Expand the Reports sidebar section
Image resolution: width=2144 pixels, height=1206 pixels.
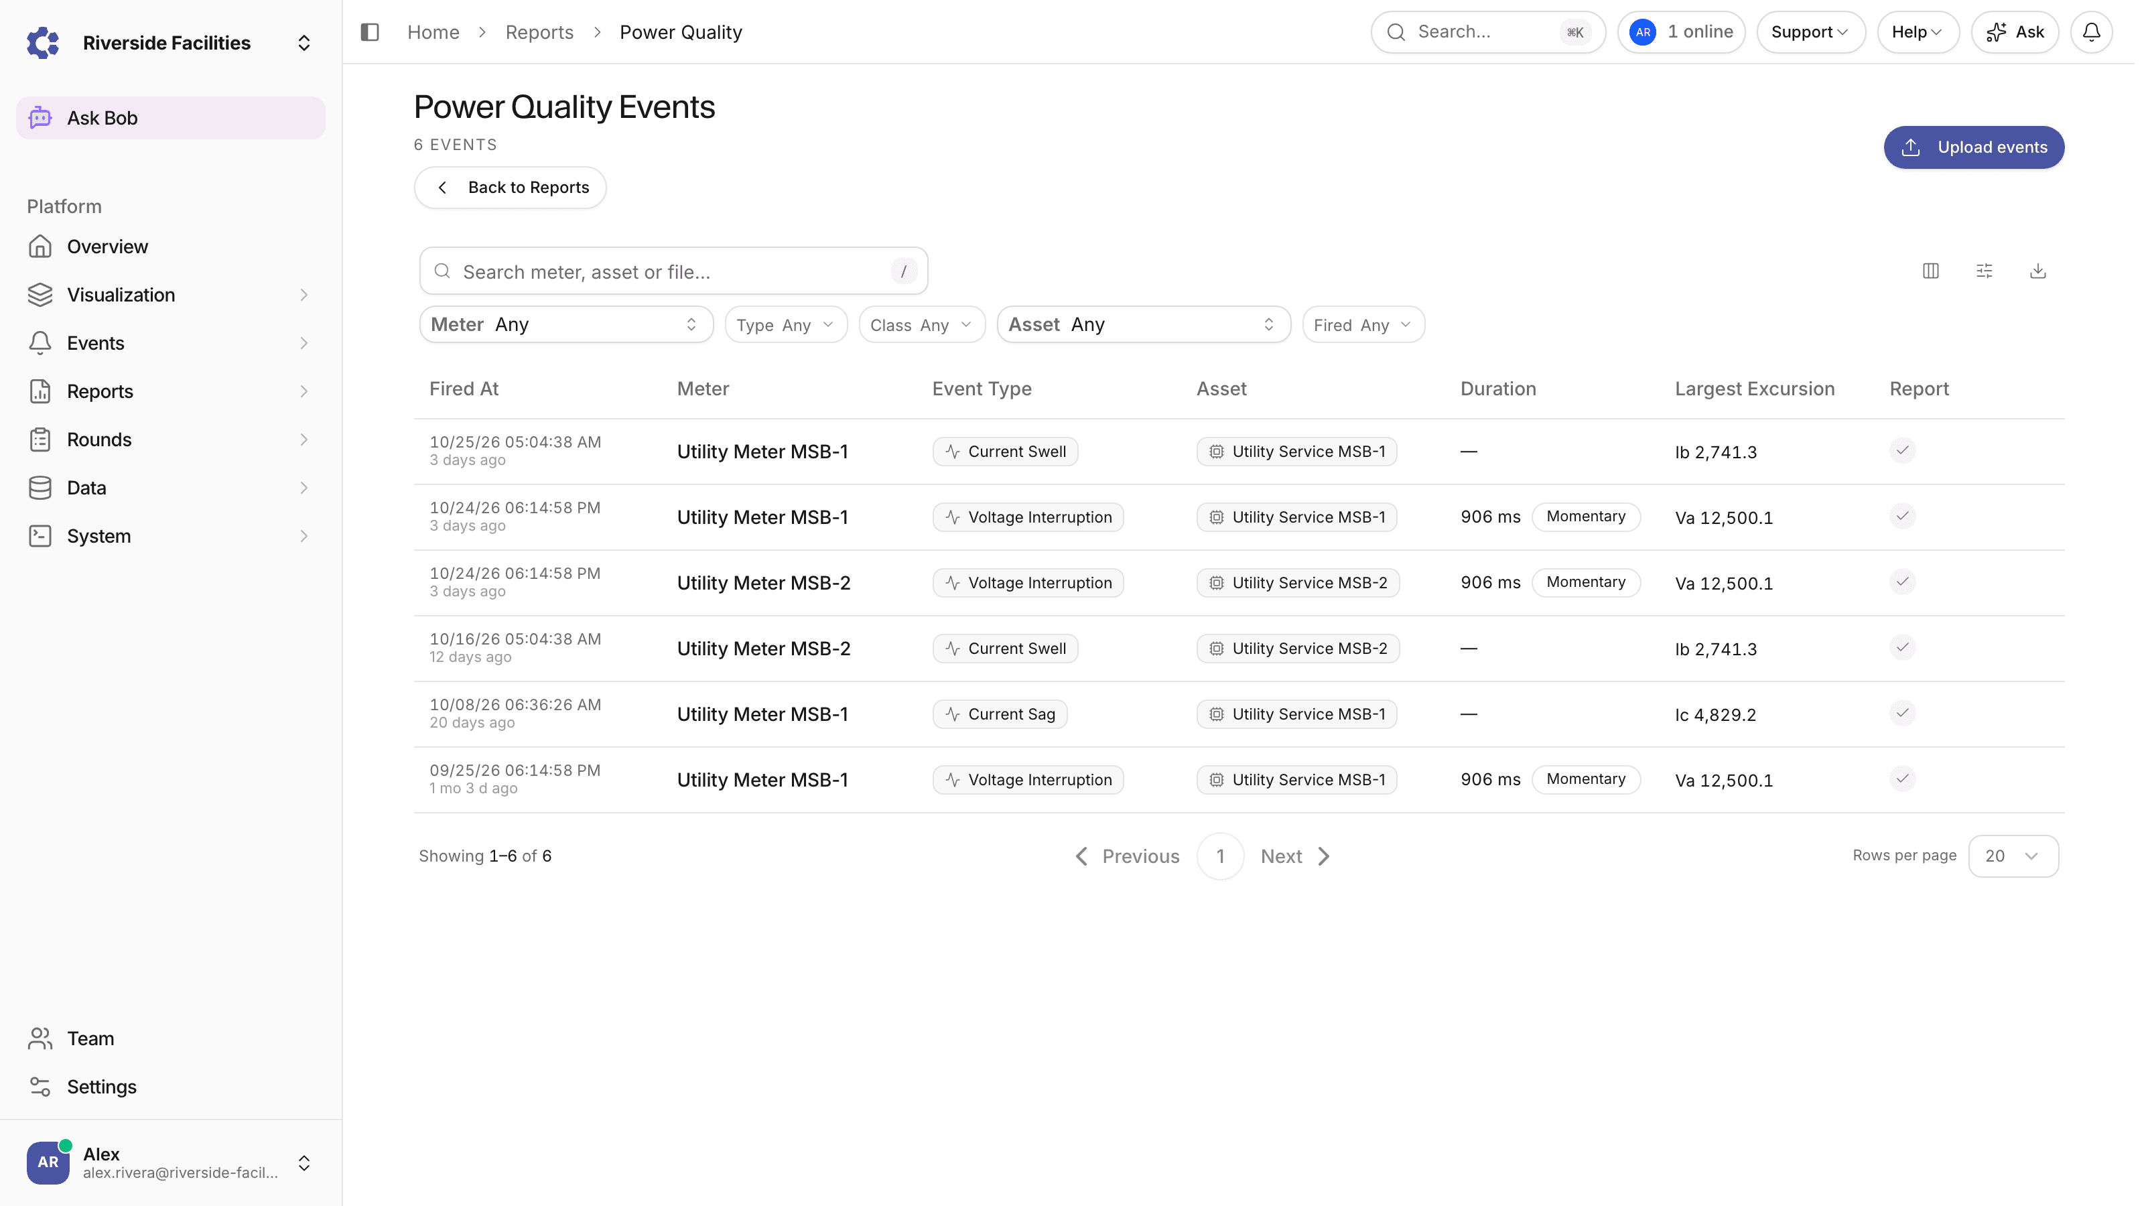(x=171, y=391)
